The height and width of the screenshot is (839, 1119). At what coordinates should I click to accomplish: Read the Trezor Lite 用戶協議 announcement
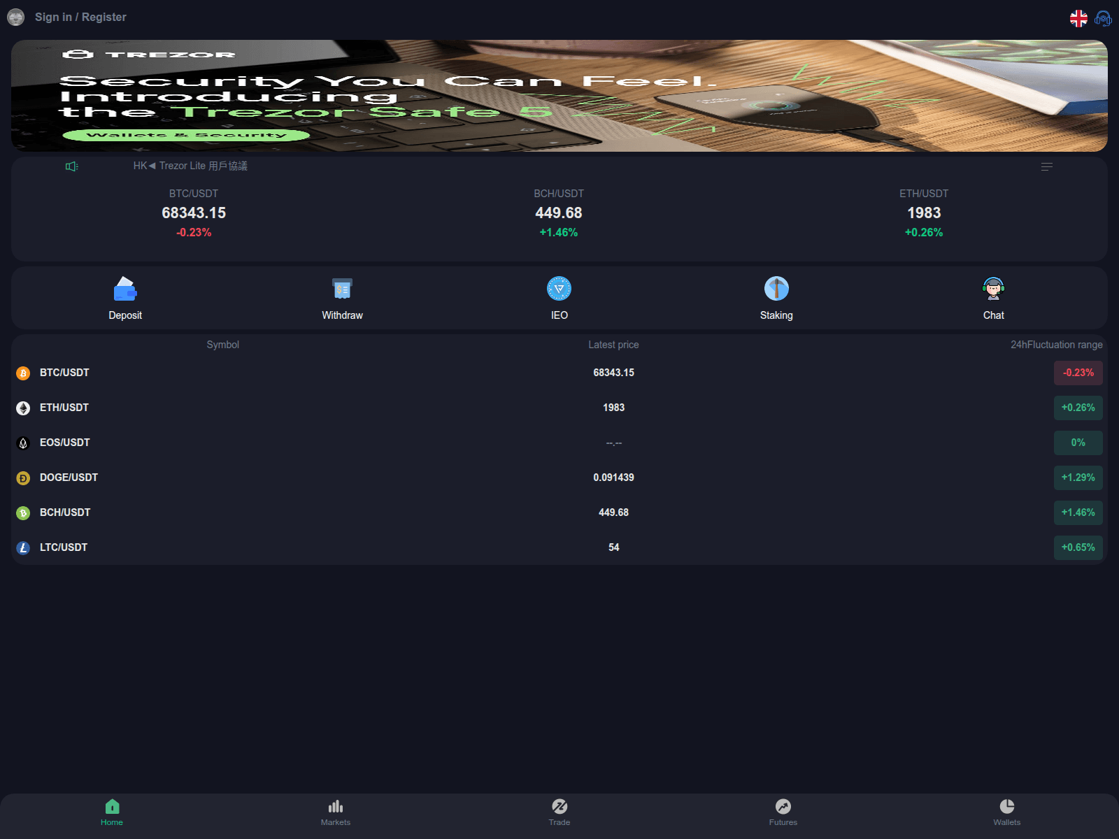click(x=190, y=166)
